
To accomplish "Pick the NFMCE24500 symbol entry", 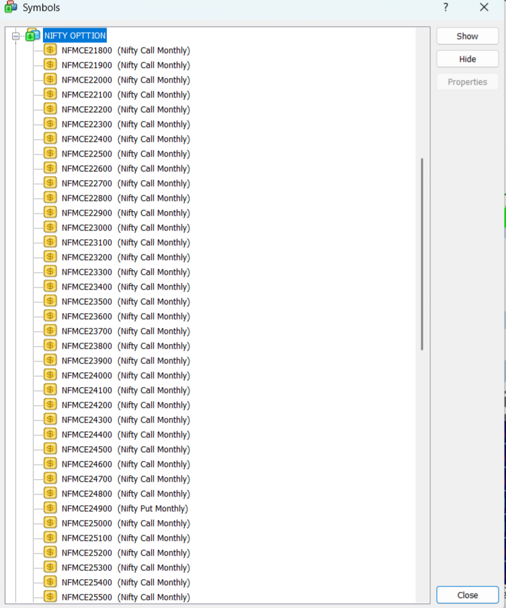I will click(x=126, y=449).
